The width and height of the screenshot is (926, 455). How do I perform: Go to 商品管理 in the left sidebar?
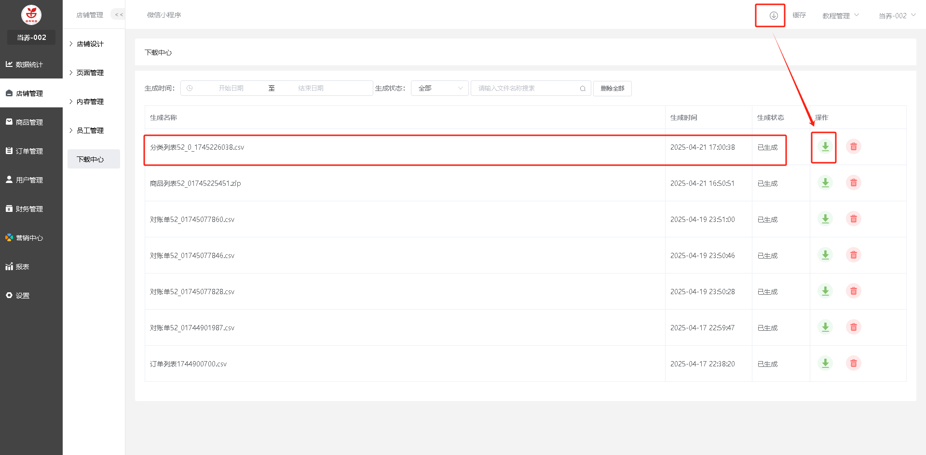(29, 122)
